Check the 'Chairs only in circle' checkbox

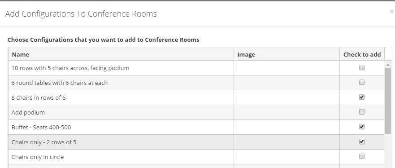pos(362,156)
